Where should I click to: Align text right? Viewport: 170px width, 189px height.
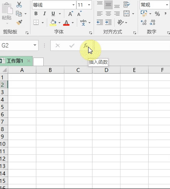(117, 14)
